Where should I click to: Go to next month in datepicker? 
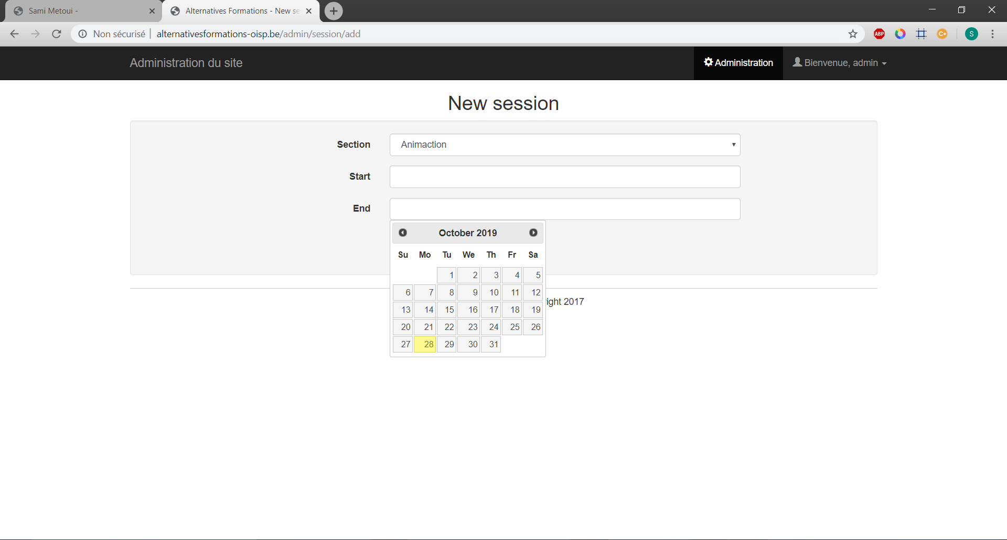click(533, 233)
